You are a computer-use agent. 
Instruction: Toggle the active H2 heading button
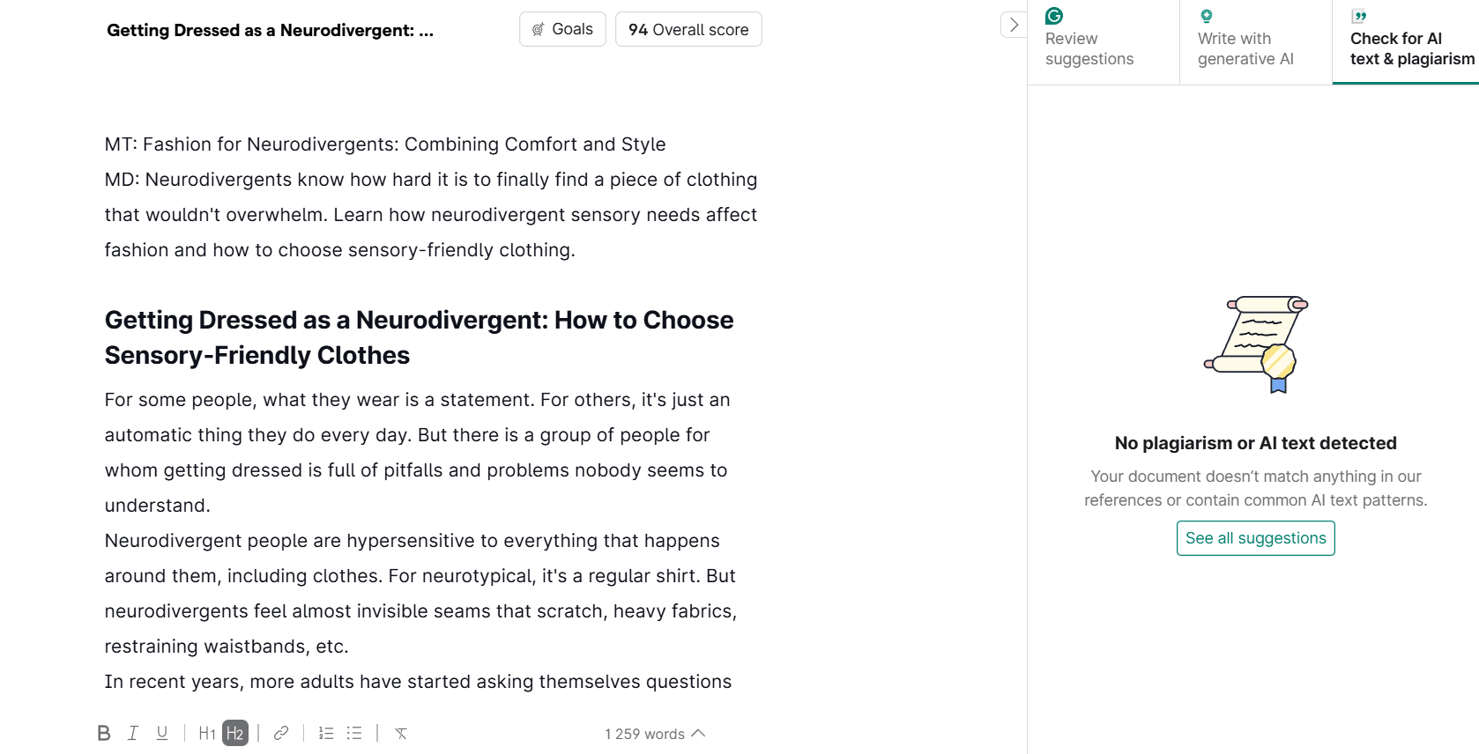click(235, 733)
